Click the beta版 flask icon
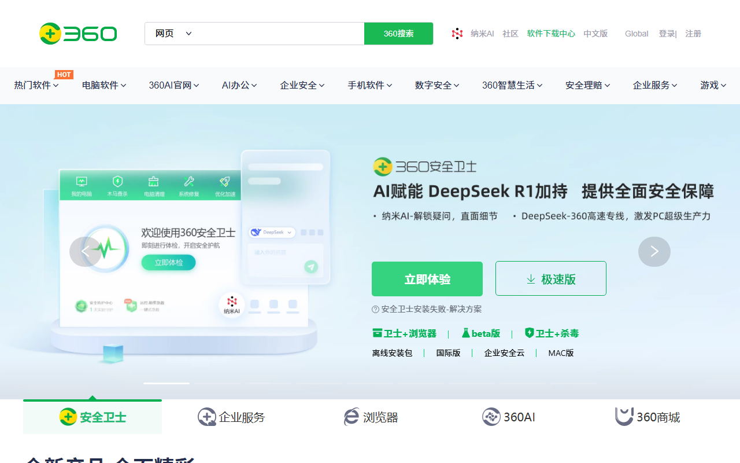 (x=466, y=333)
